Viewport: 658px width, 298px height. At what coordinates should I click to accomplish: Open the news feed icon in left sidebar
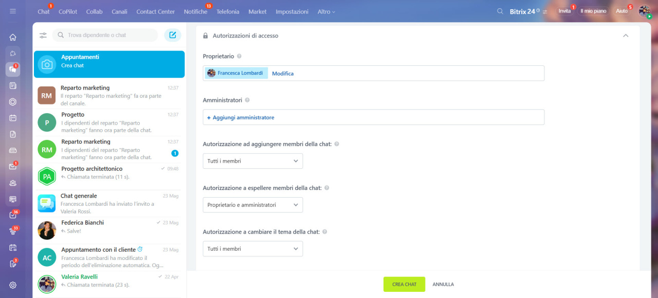(13, 85)
